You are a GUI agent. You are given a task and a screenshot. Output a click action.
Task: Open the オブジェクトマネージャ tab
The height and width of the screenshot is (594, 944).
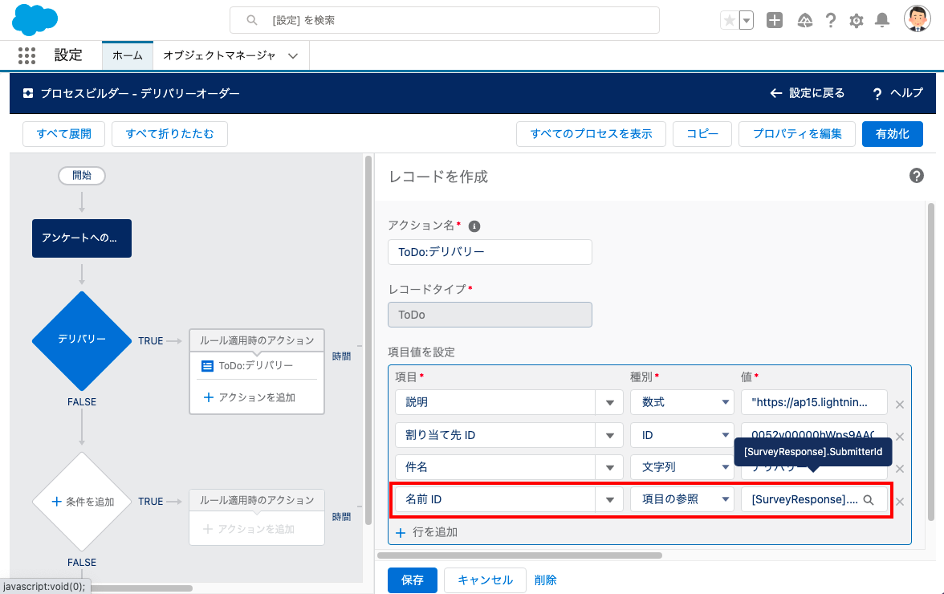[x=219, y=55]
